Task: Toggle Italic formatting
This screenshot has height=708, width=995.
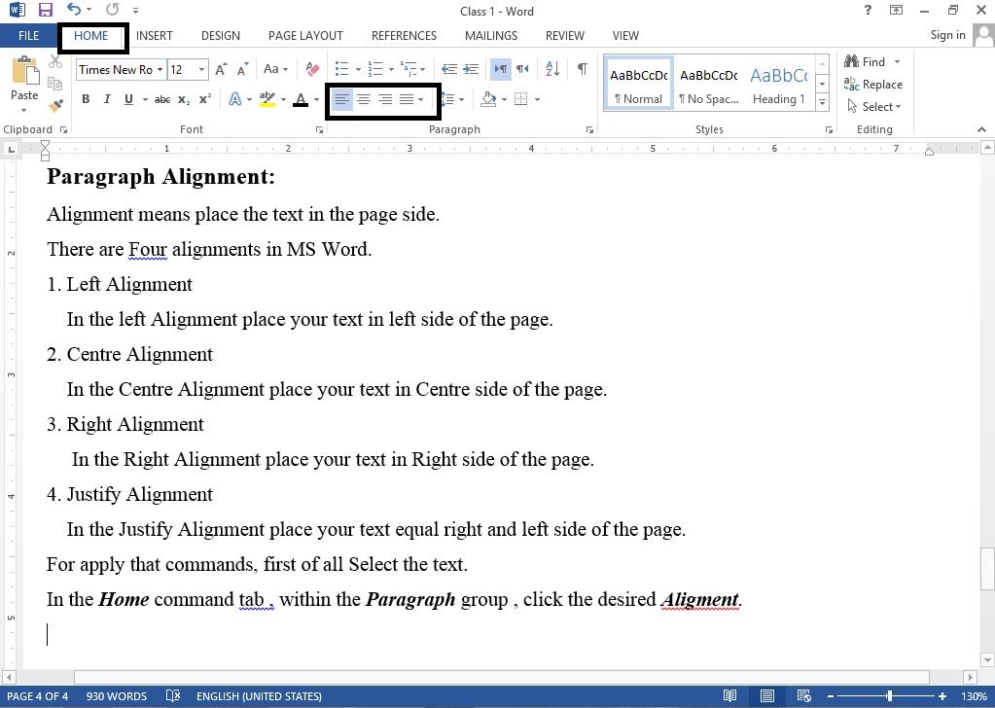Action: pyautogui.click(x=107, y=99)
